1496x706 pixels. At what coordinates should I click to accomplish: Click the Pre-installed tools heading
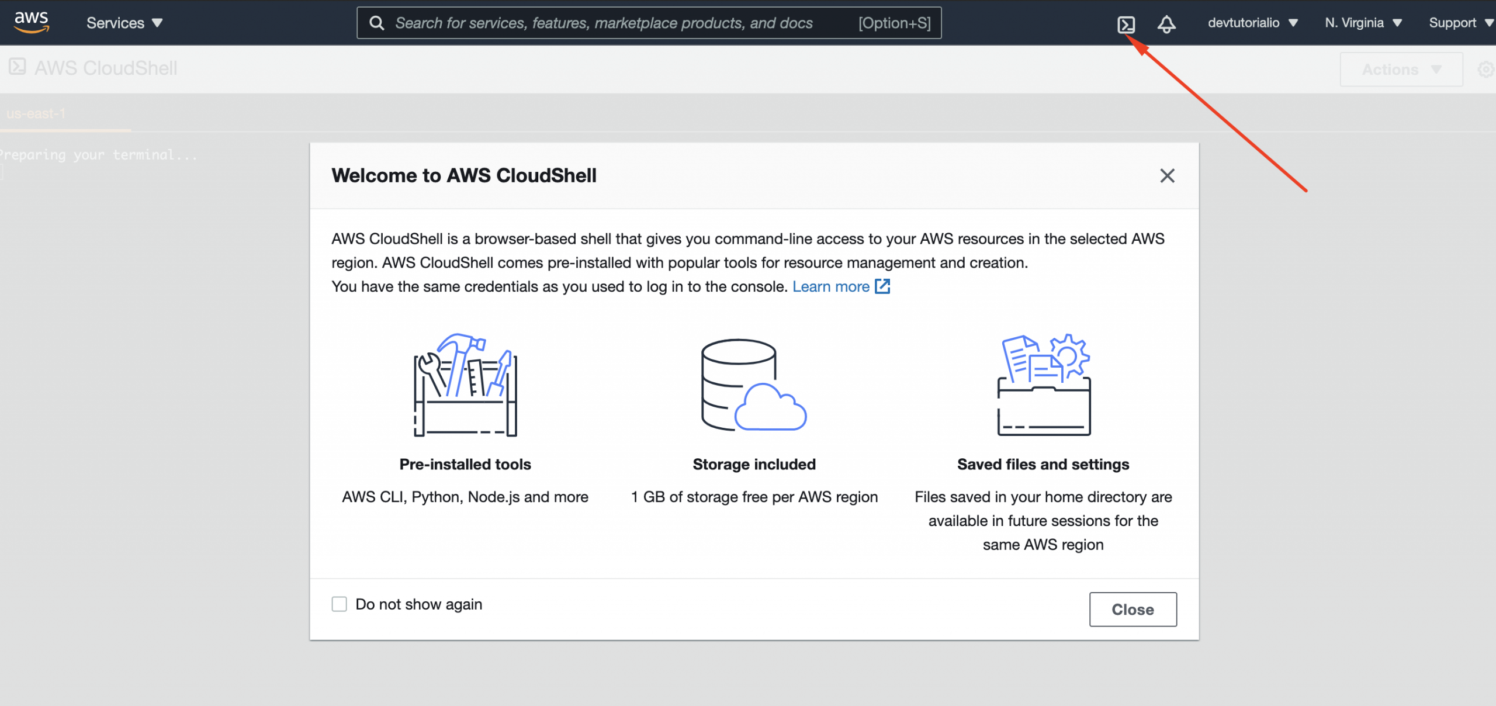pyautogui.click(x=465, y=464)
